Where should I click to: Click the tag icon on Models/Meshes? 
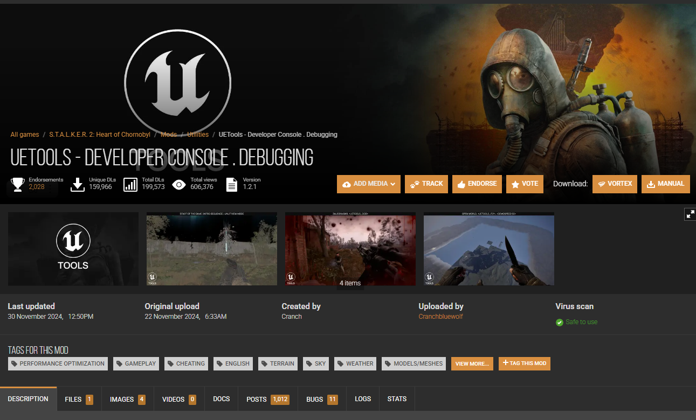coord(388,364)
